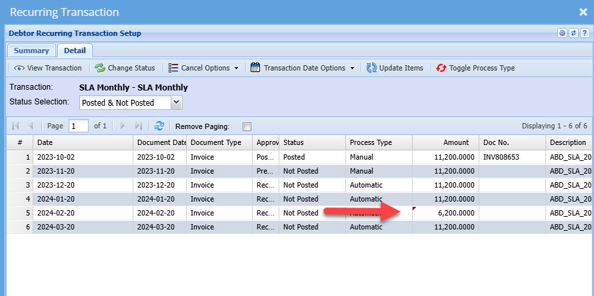
Task: Select the 6,200.0000 amount cell
Action: (x=445, y=213)
